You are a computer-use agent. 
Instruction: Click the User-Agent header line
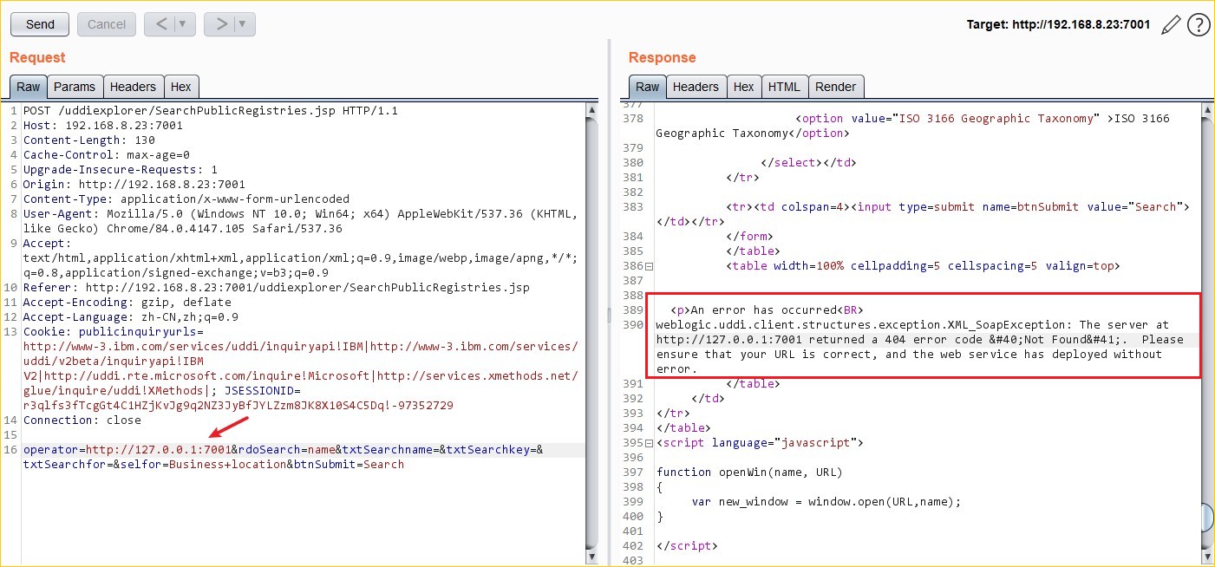(x=300, y=221)
